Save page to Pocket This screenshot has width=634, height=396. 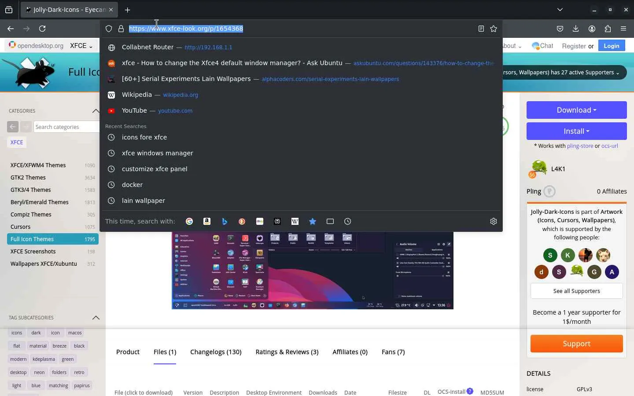[560, 29]
